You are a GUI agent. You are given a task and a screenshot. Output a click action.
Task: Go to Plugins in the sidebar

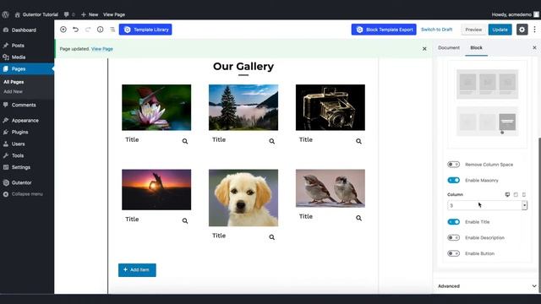(x=19, y=132)
